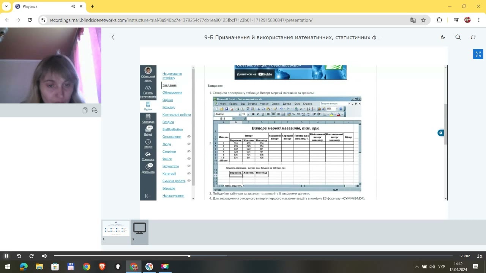Toggle dark mode with the moon icon

pyautogui.click(x=443, y=37)
